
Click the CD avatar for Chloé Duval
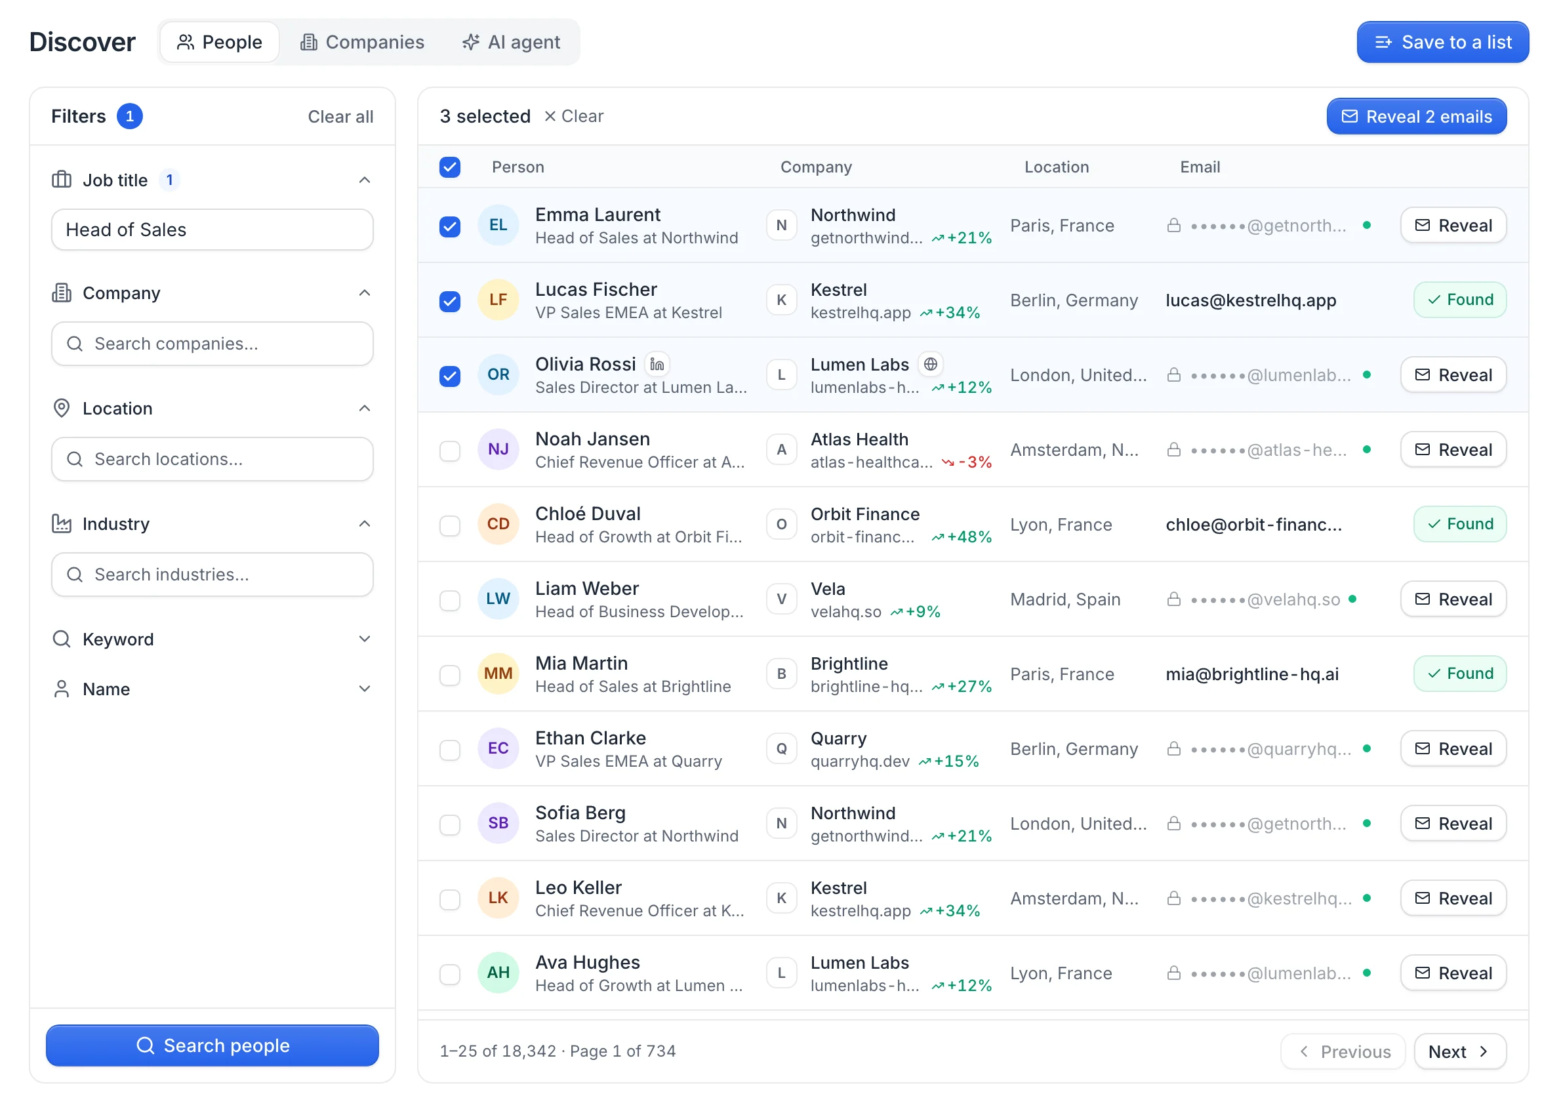[498, 525]
